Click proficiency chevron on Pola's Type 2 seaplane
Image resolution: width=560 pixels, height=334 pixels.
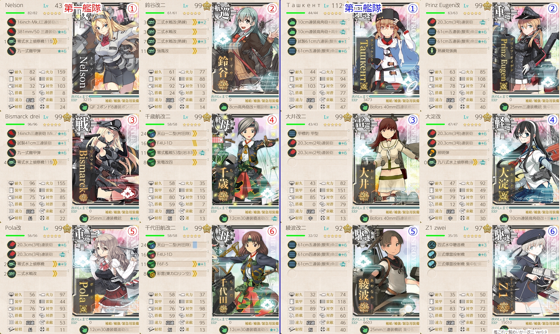(55, 274)
